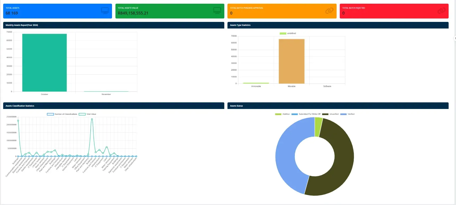Click the 'Assets Classification Statistics' panel header

point(114,106)
